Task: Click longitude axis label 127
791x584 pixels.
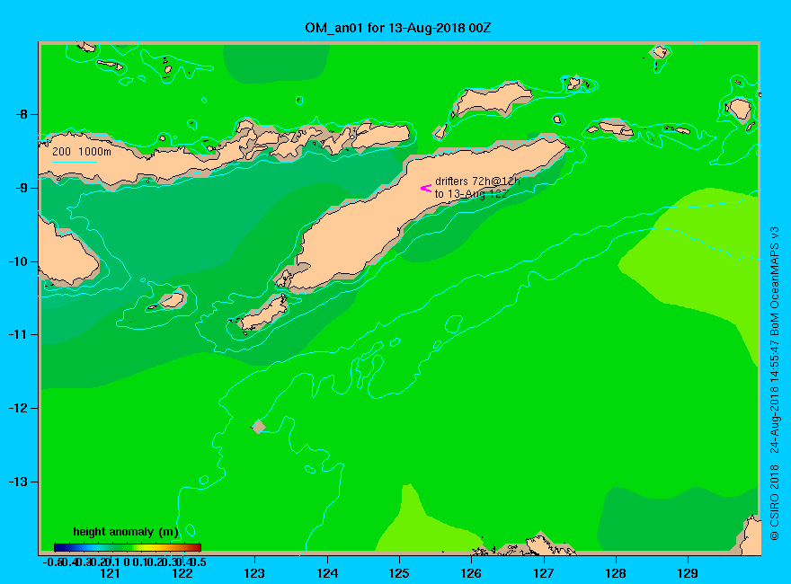Action: coord(543,573)
